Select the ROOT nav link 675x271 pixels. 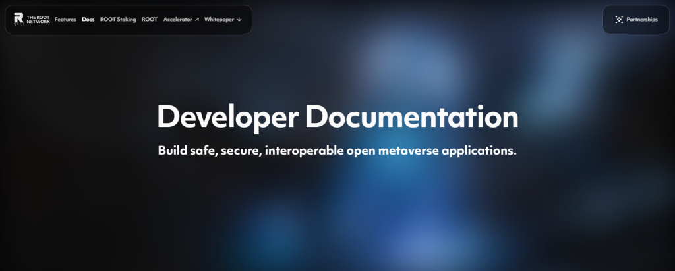tap(150, 20)
